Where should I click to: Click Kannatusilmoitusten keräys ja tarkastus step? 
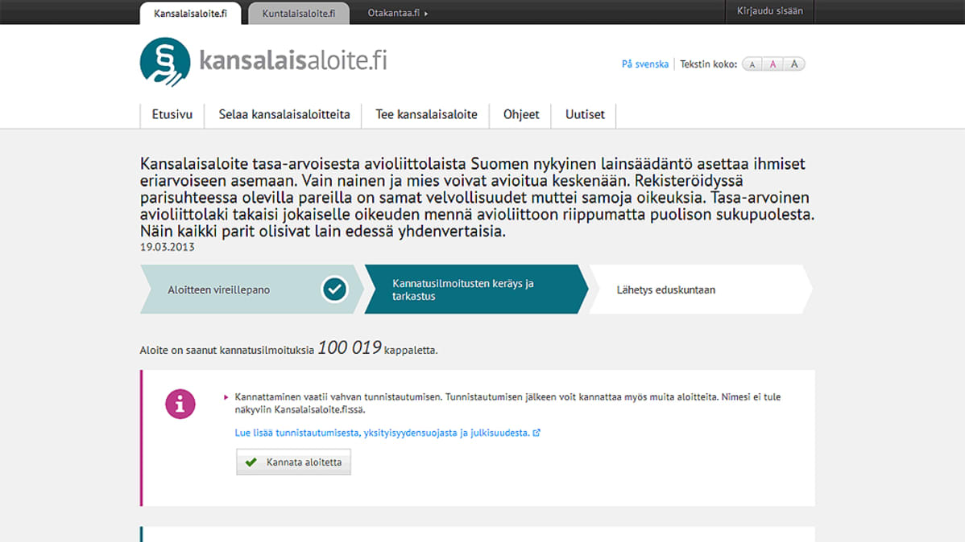tap(476, 289)
